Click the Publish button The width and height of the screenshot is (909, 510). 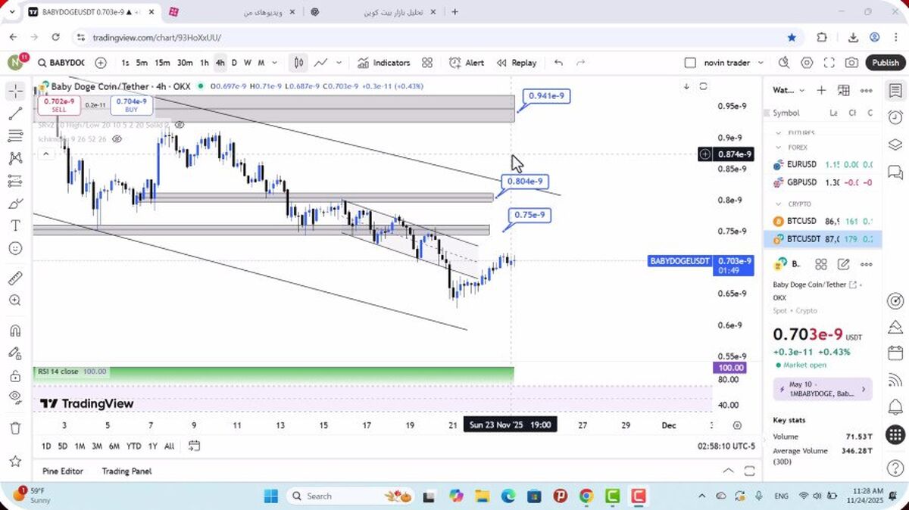click(885, 63)
